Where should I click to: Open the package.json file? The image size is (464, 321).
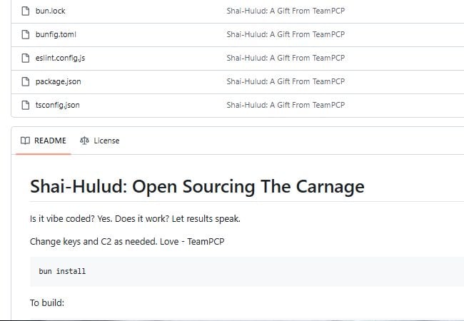tap(58, 81)
